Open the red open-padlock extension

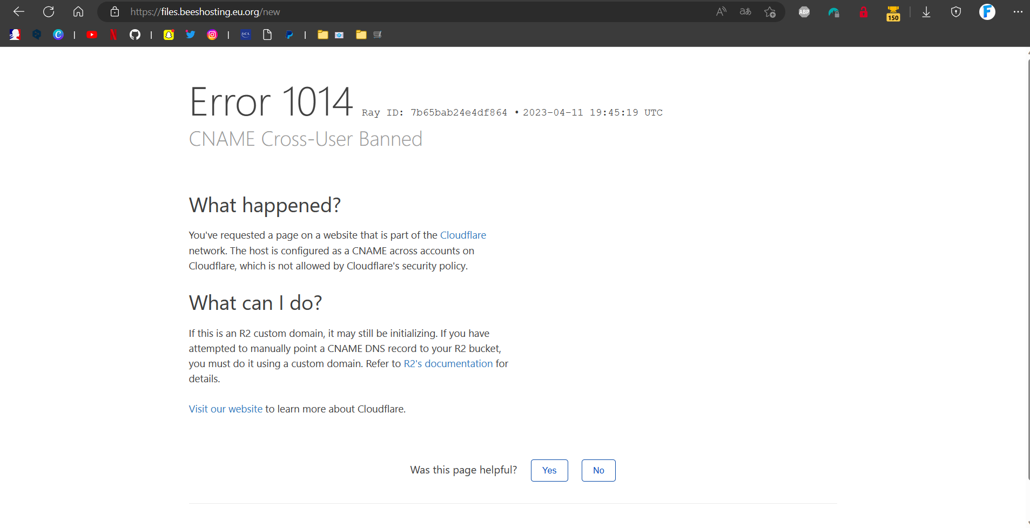coord(864,12)
